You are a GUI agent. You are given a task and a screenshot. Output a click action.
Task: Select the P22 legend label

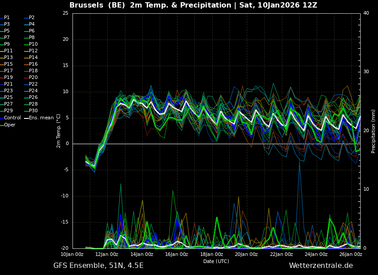(33, 84)
